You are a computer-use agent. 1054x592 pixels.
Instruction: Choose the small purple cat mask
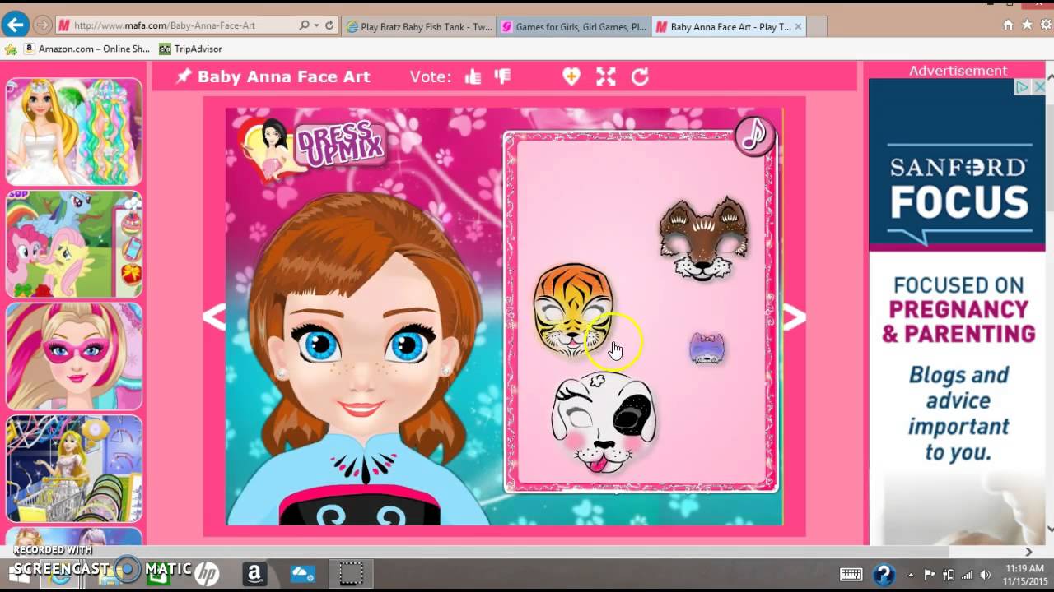[x=707, y=349]
